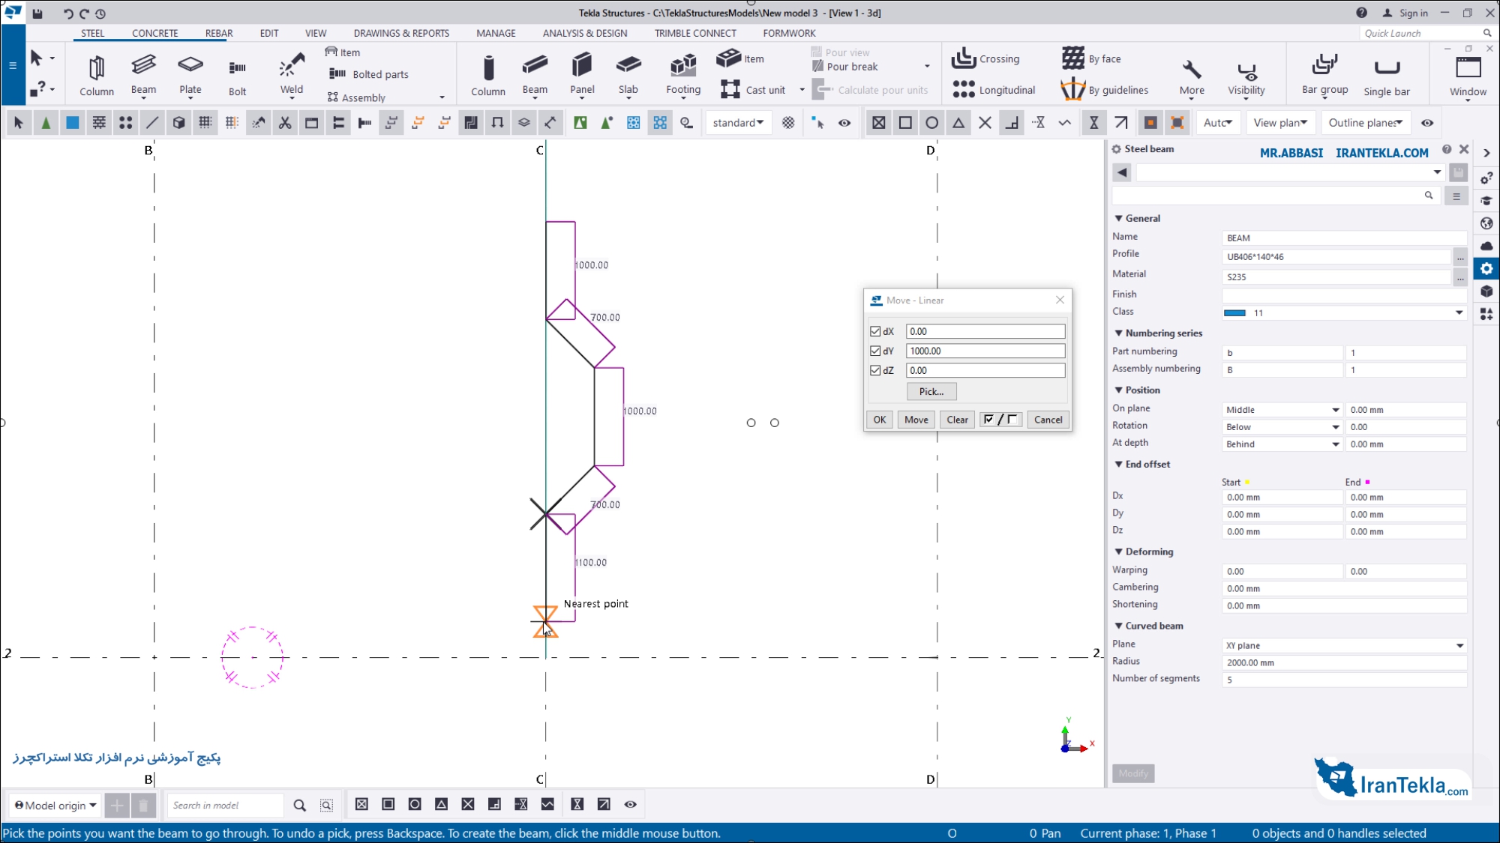
Task: Click the help icon in Steel beam panel
Action: pos(1447,149)
